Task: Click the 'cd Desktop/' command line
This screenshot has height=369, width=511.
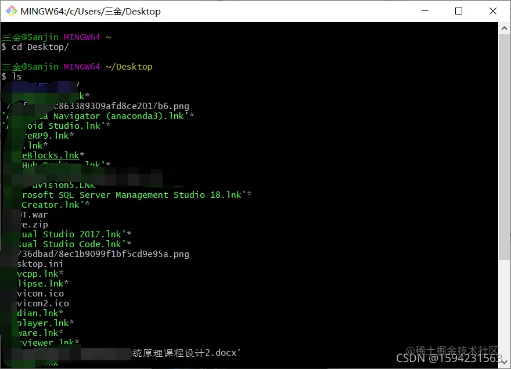Action: pyautogui.click(x=35, y=47)
